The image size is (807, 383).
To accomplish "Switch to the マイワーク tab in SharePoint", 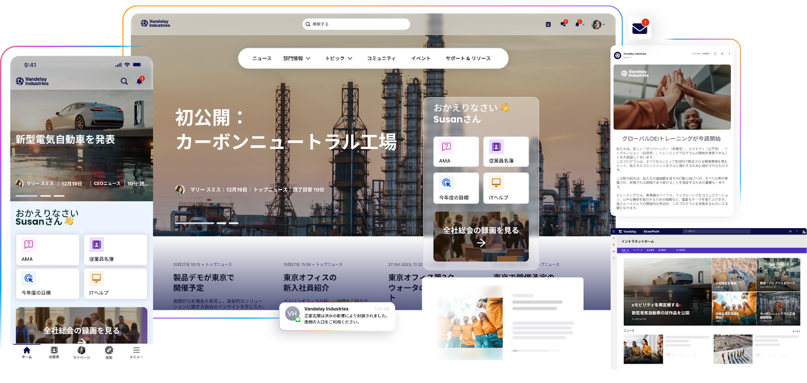I will [x=638, y=250].
